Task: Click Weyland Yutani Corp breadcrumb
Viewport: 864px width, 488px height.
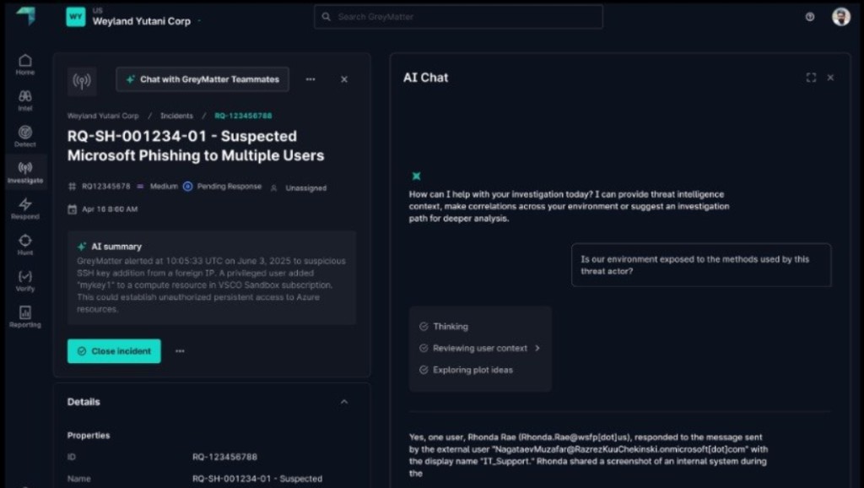Action: point(103,116)
